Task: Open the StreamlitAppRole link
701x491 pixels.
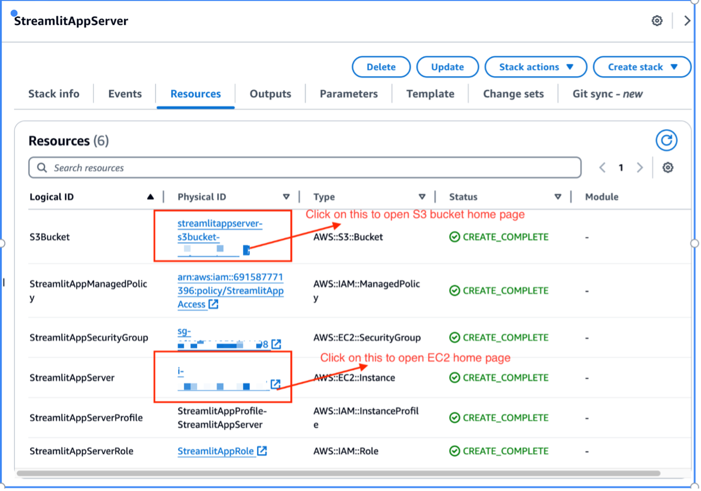Action: click(216, 451)
